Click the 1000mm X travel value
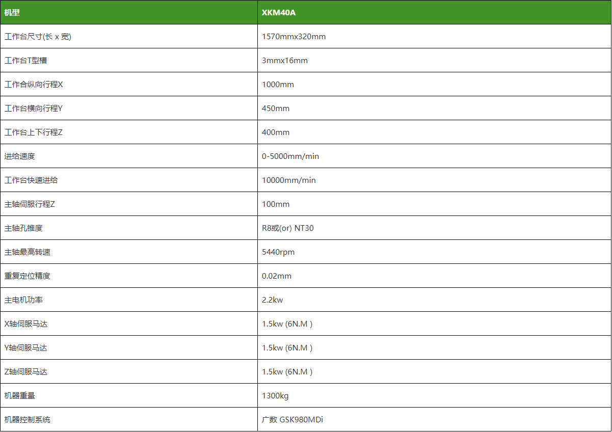Screen dimensions: 612x432 coord(278,85)
